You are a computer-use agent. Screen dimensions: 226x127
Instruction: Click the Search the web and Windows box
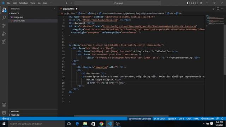click(36, 124)
